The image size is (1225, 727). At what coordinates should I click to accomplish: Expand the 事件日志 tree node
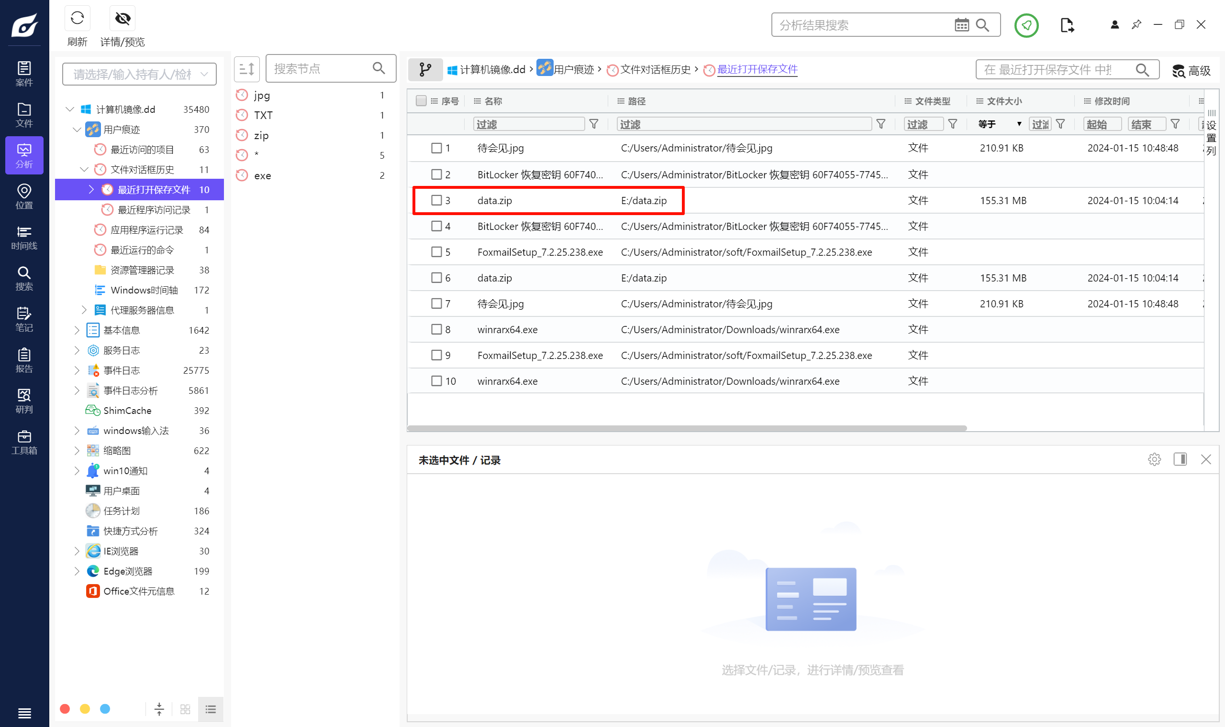click(x=77, y=370)
